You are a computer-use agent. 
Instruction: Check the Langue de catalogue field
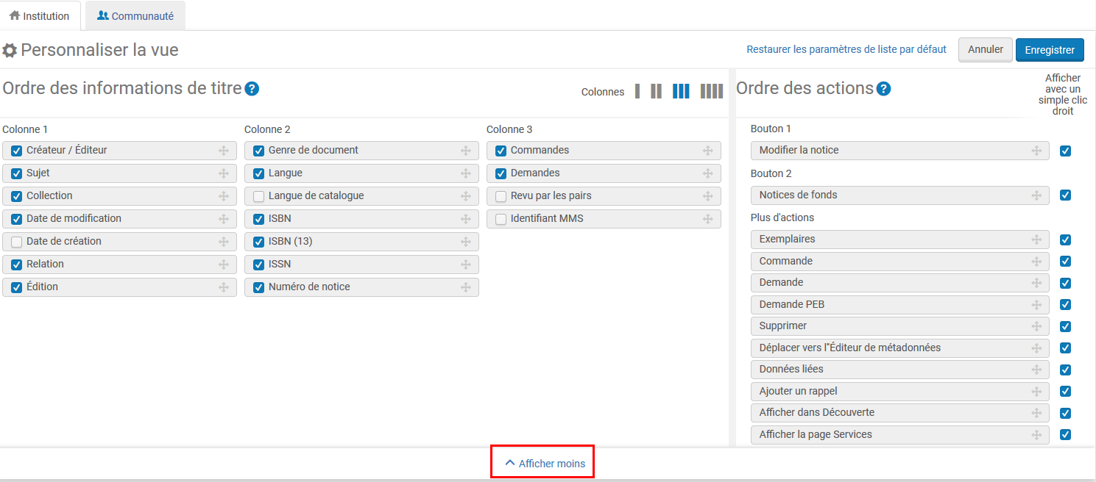coord(258,196)
